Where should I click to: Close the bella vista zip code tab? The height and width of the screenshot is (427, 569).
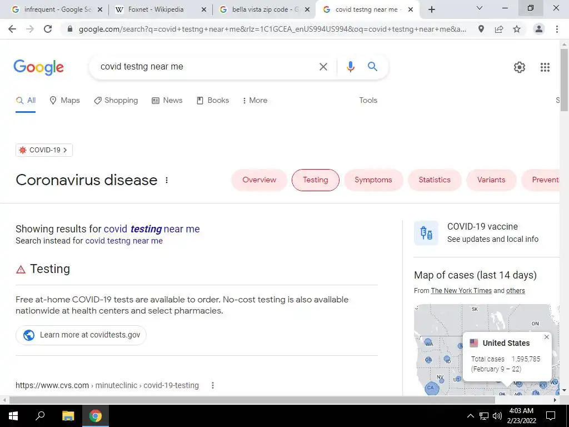coord(307,10)
